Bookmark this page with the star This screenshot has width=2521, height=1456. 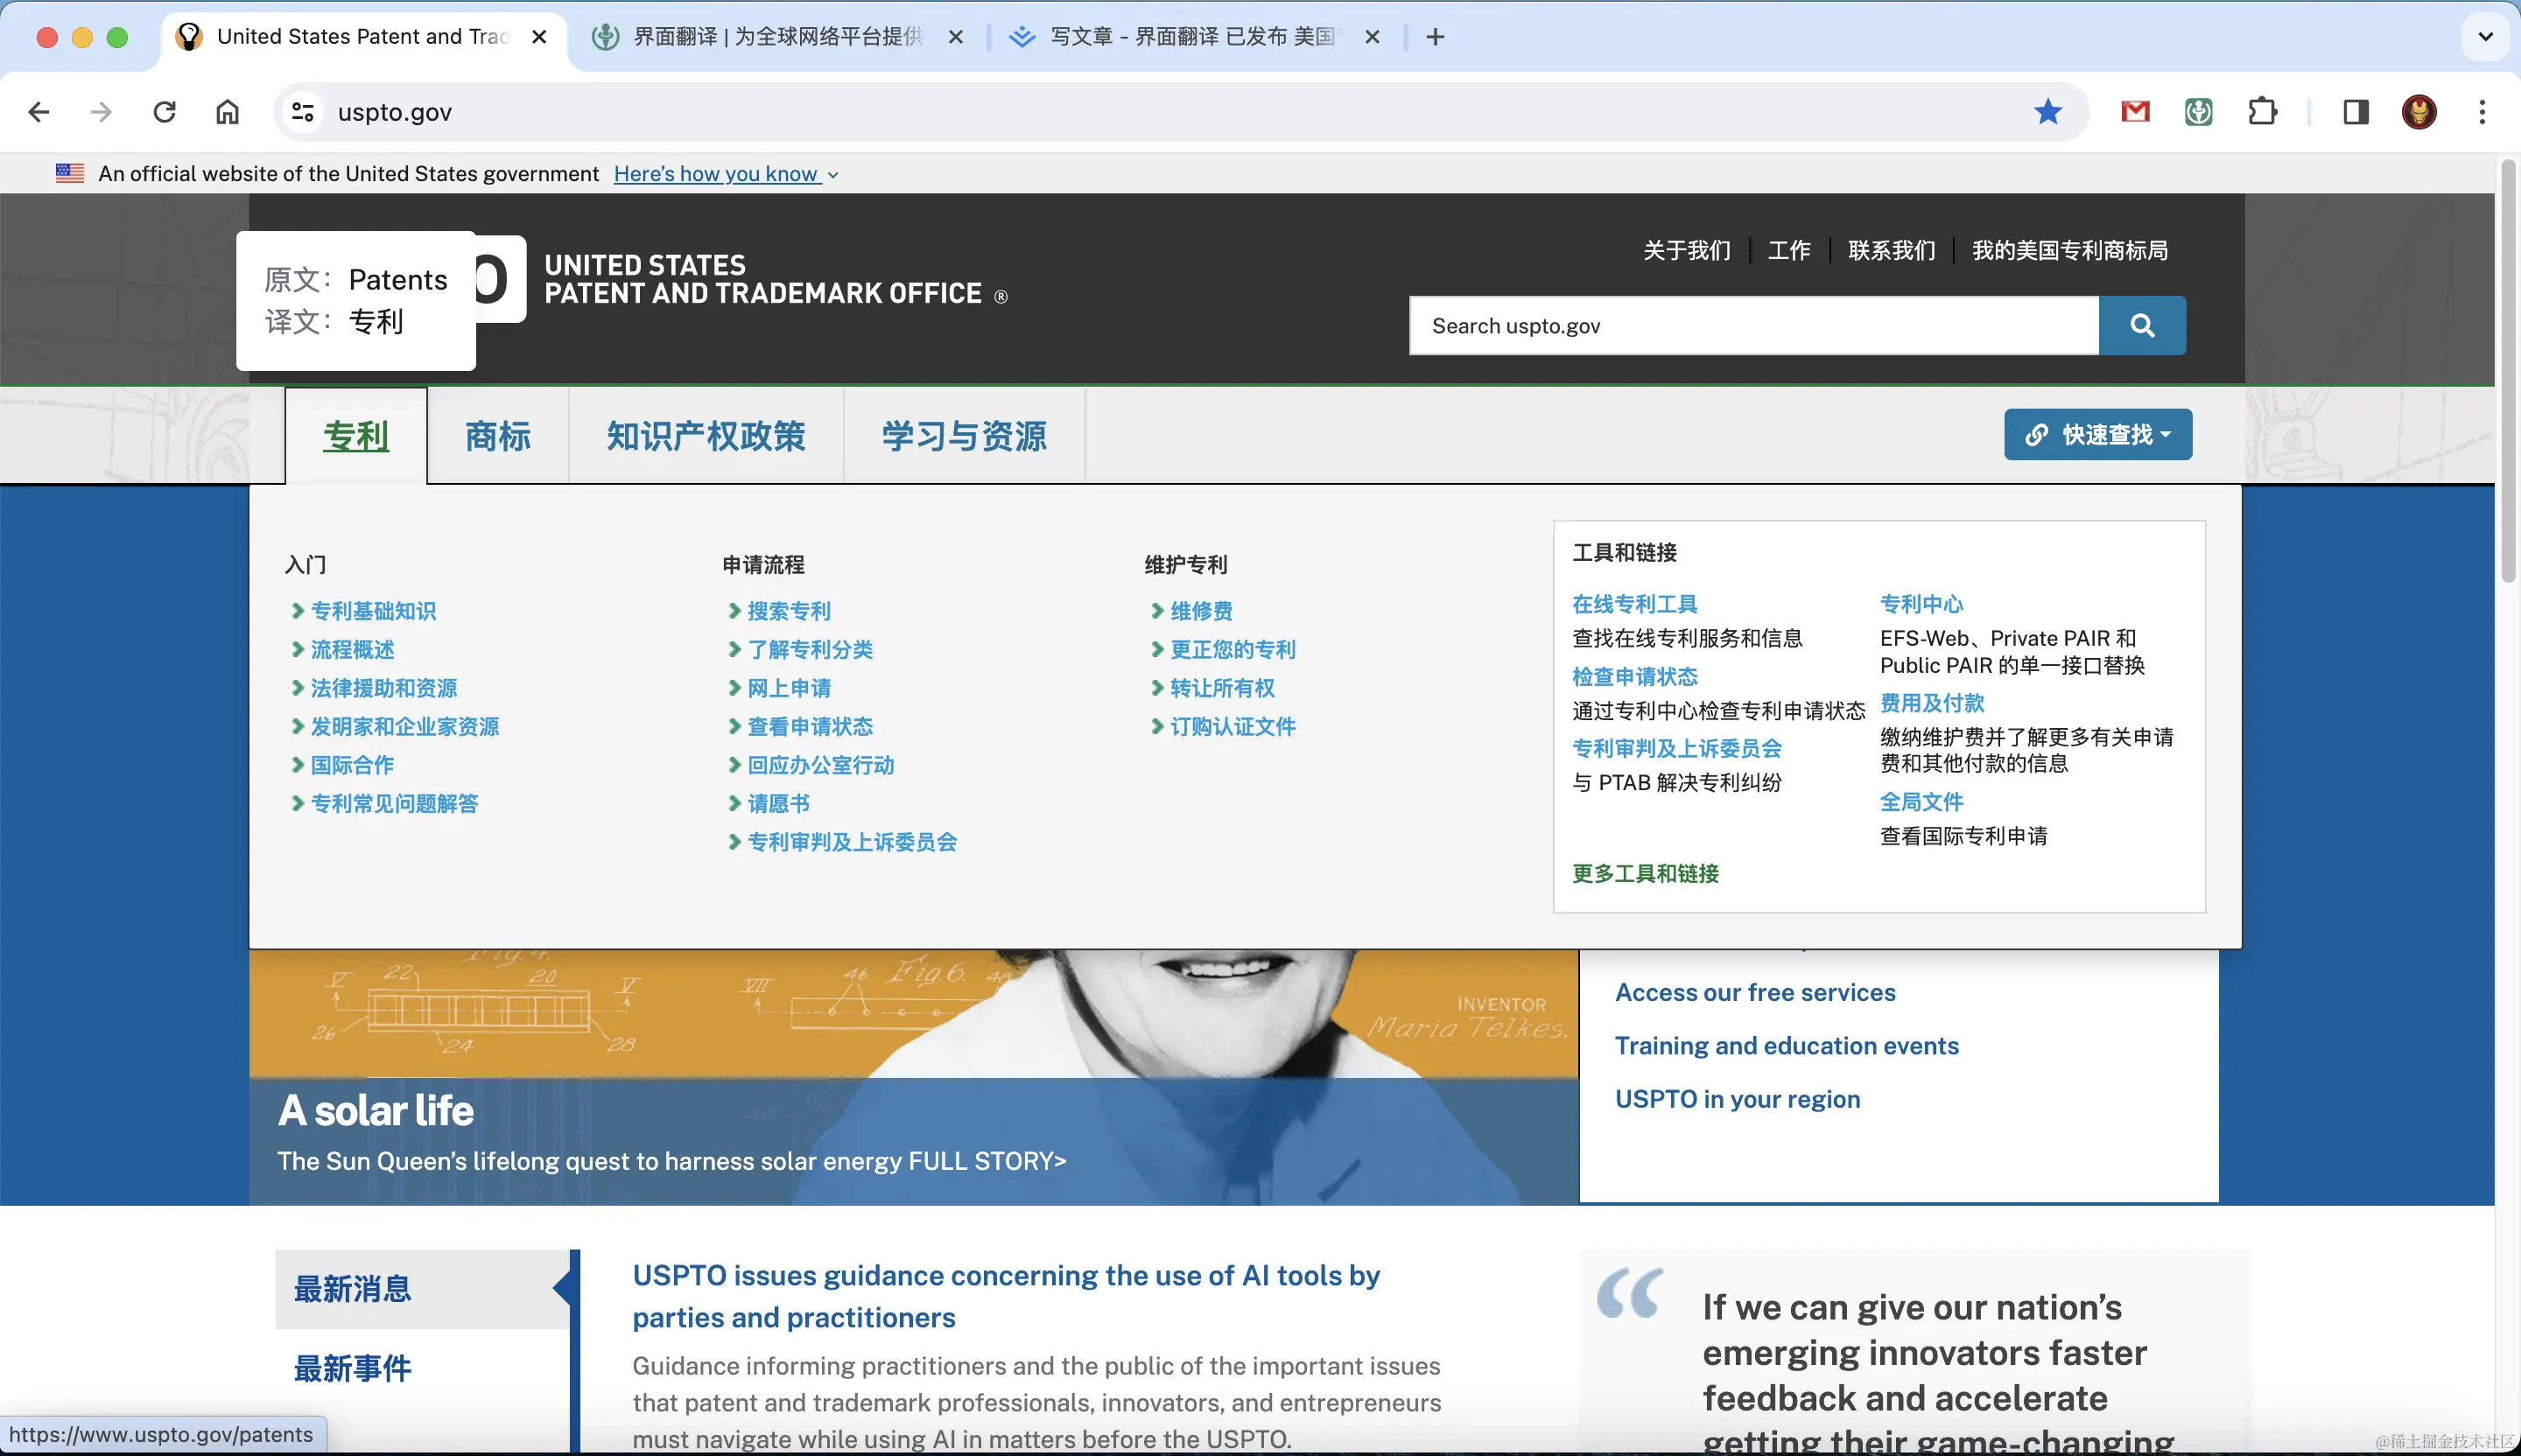(2047, 111)
